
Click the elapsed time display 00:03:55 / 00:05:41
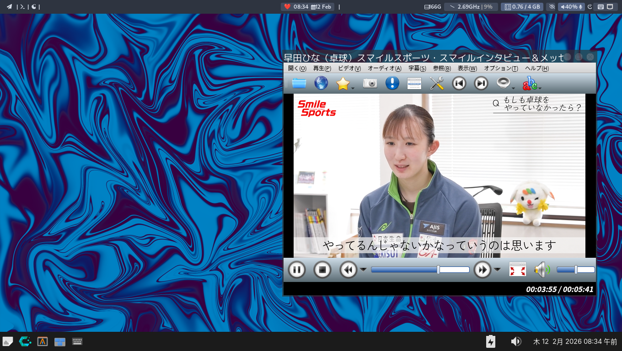point(559,289)
